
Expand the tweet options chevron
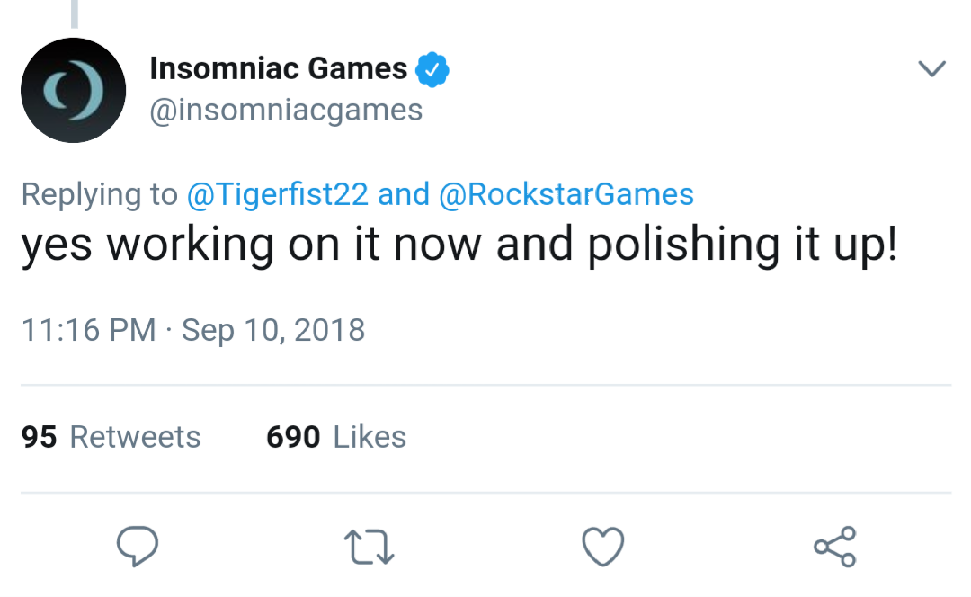pos(931,68)
